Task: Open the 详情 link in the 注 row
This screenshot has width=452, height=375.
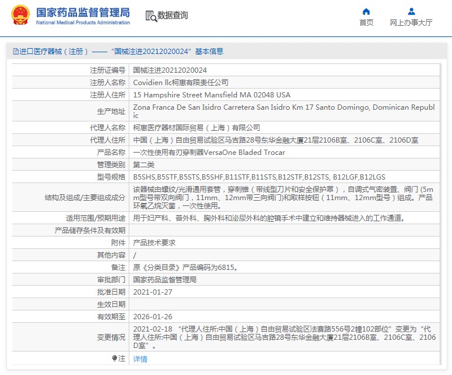Action: (140, 359)
